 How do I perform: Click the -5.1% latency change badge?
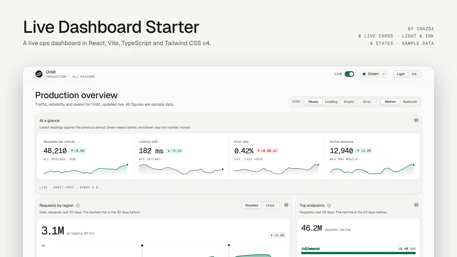[x=174, y=151]
